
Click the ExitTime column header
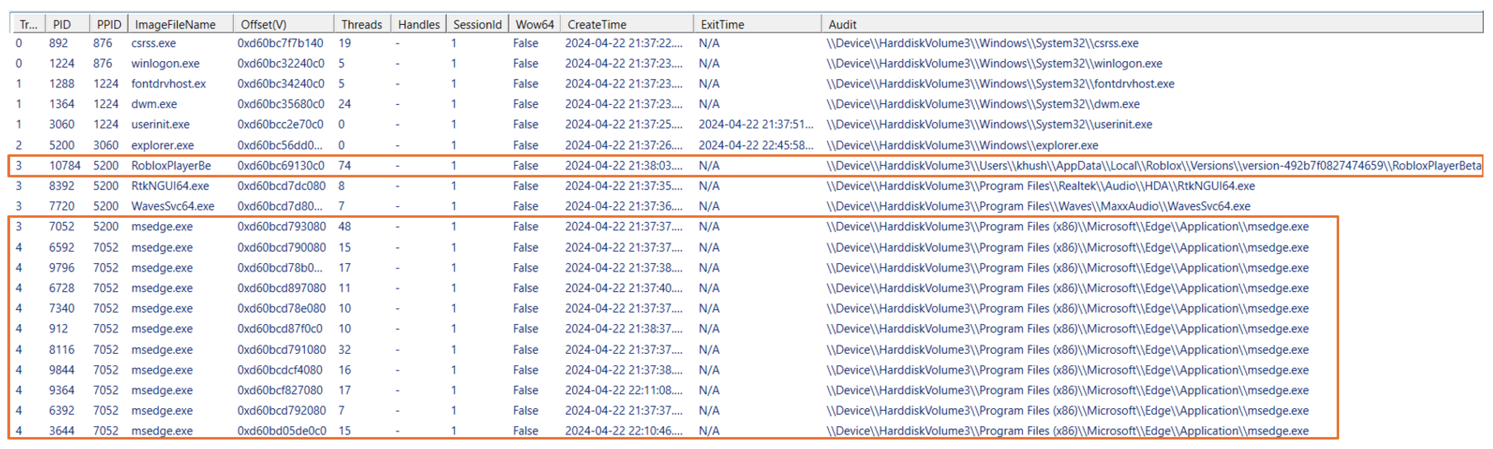tap(722, 24)
